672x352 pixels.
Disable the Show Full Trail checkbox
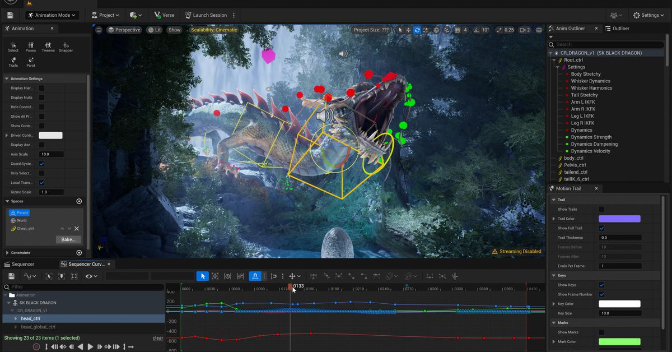click(602, 228)
